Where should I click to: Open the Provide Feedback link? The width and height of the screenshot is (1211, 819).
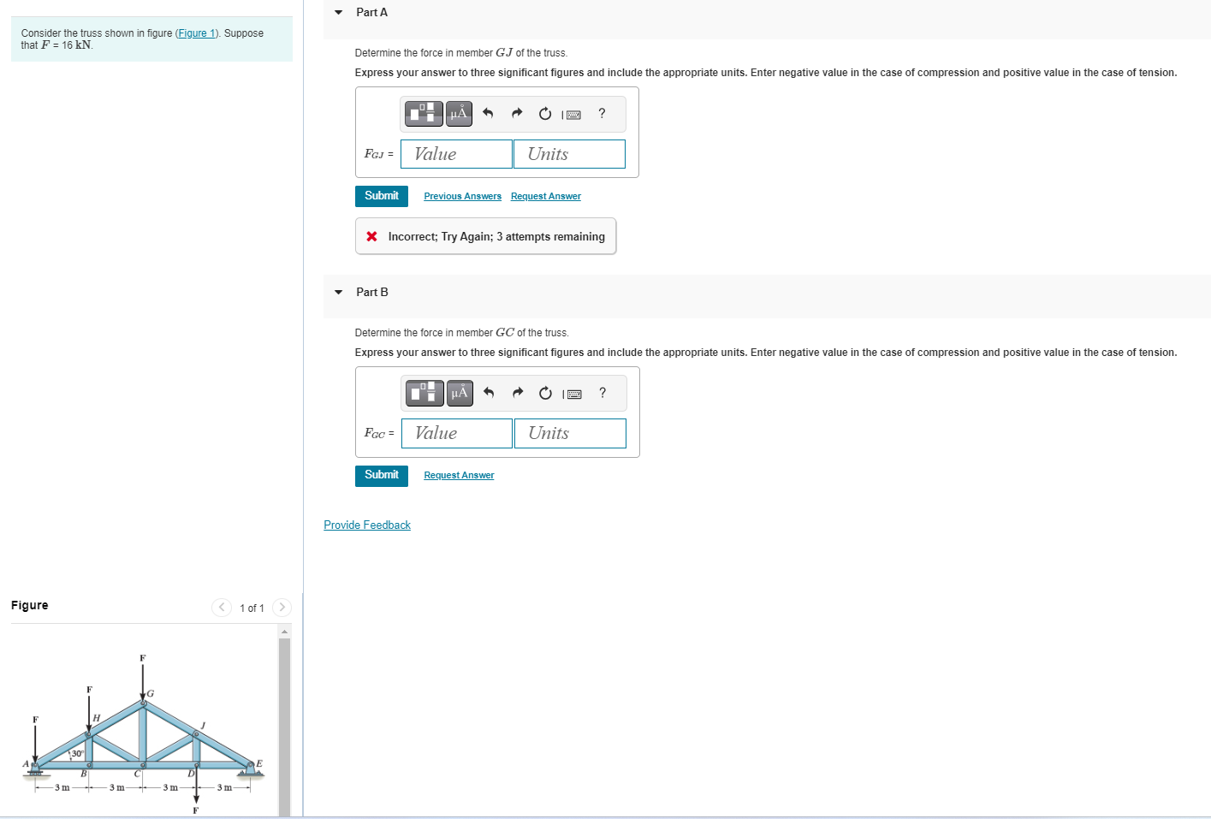coord(367,525)
